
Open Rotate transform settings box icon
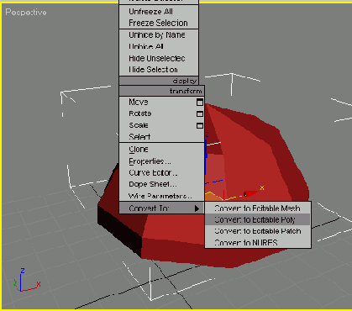[x=200, y=114]
